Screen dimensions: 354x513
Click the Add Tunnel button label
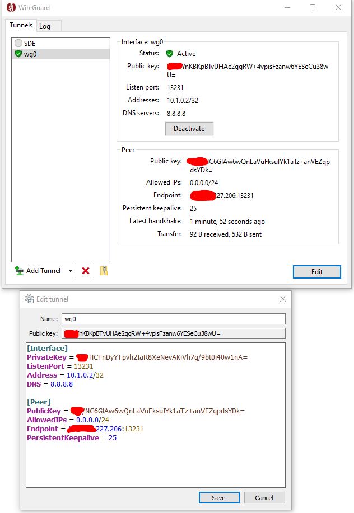tap(44, 271)
